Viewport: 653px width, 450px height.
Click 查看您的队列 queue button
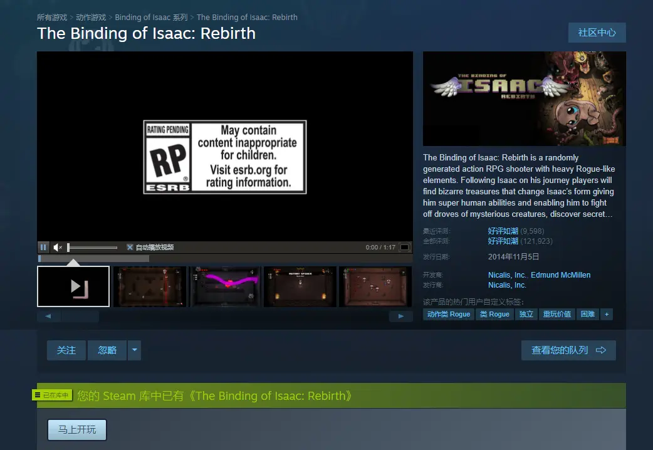coord(568,350)
